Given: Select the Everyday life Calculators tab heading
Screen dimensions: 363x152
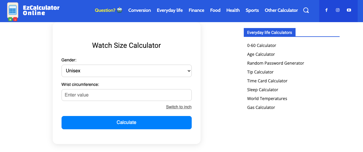Looking at the screenshot, I should tap(270, 32).
